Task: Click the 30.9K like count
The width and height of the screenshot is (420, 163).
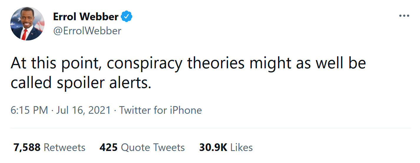Action: pyautogui.click(x=213, y=147)
